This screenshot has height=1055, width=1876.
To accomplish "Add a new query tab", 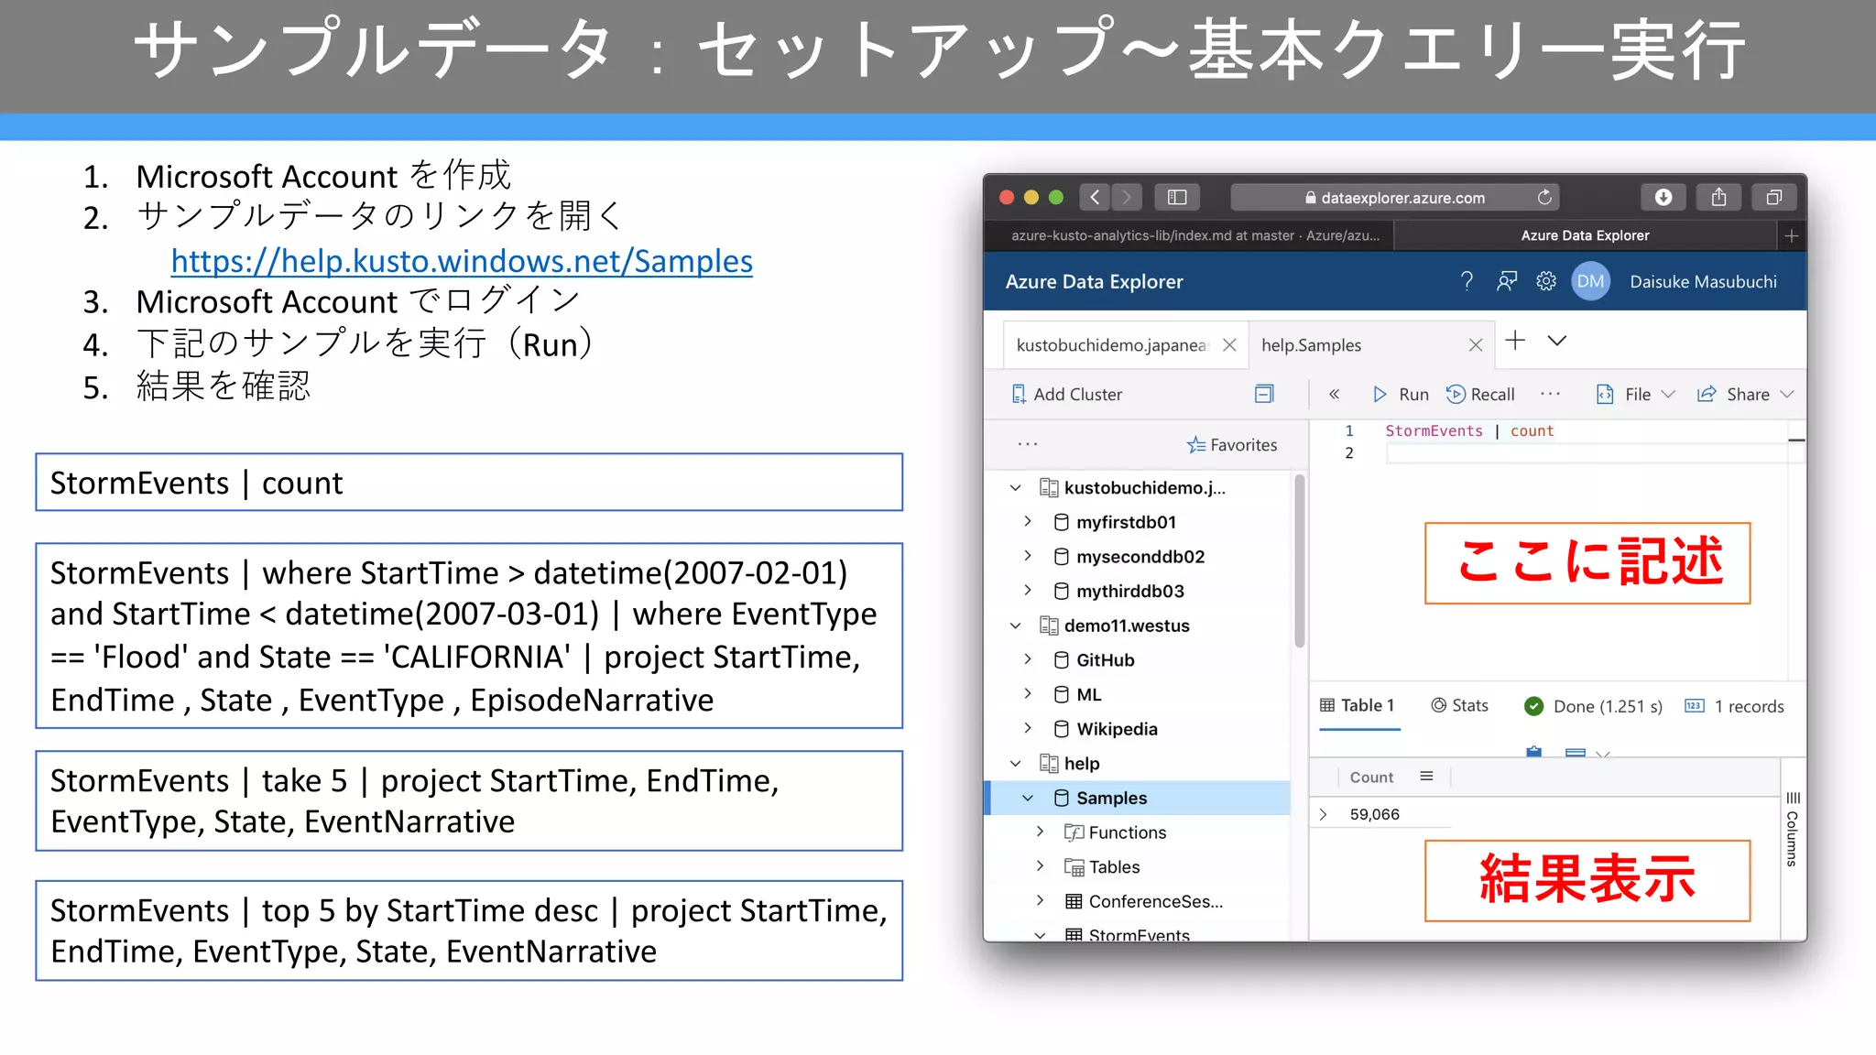I will pyautogui.click(x=1515, y=341).
